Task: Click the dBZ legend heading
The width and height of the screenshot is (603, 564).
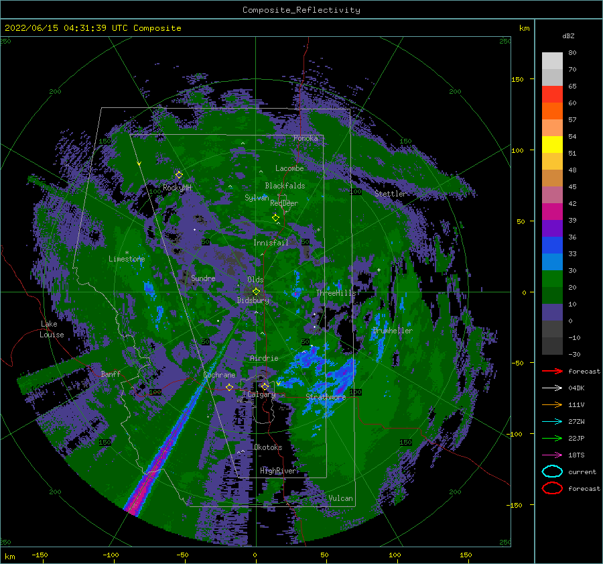Action: (x=568, y=36)
